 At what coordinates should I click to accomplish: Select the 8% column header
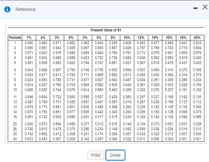pos(113,38)
